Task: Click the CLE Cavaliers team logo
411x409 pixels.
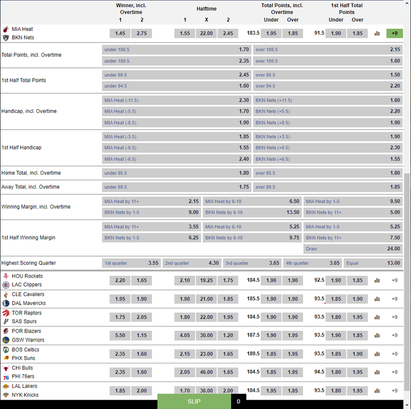Action: point(6,294)
